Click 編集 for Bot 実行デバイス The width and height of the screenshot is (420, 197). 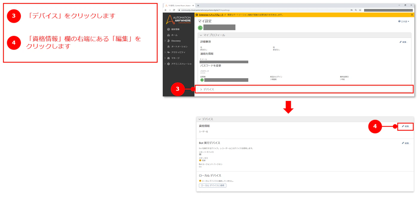pos(405,143)
